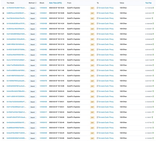Click the info icon next to Method header
The width and height of the screenshot is (156, 141).
point(36,3)
